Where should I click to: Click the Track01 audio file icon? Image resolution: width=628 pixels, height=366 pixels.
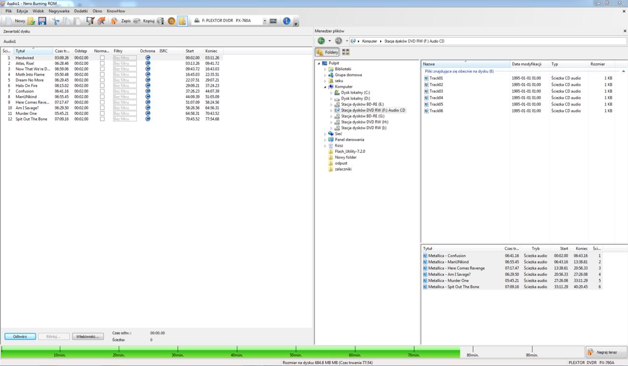[x=426, y=78]
